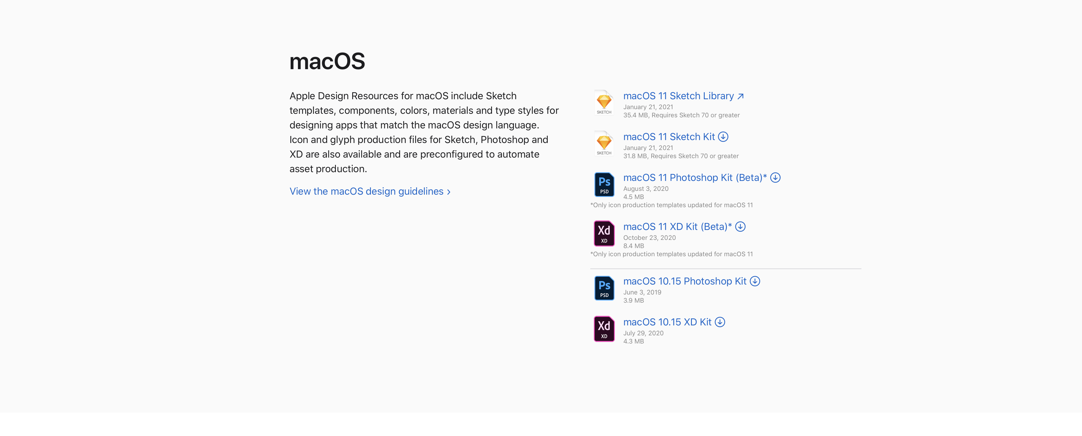Open View the macOS design guidelines
The height and width of the screenshot is (436, 1082).
click(x=366, y=191)
